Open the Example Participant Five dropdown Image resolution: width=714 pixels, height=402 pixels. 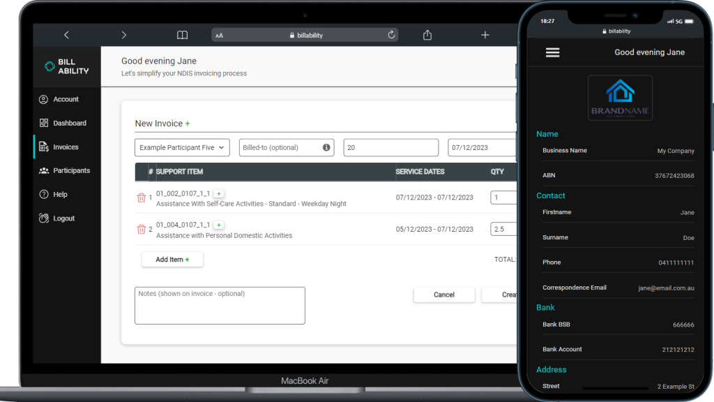[x=182, y=147]
